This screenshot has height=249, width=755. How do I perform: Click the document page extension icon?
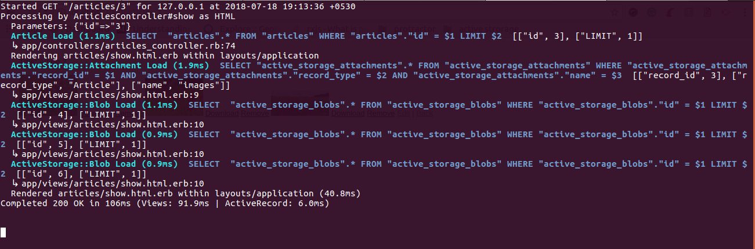coord(707,12)
